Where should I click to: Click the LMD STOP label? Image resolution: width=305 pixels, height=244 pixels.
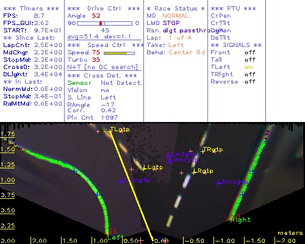pos(163,23)
